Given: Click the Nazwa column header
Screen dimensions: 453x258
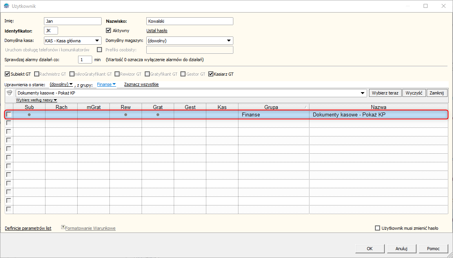Looking at the screenshot, I should 378,107.
